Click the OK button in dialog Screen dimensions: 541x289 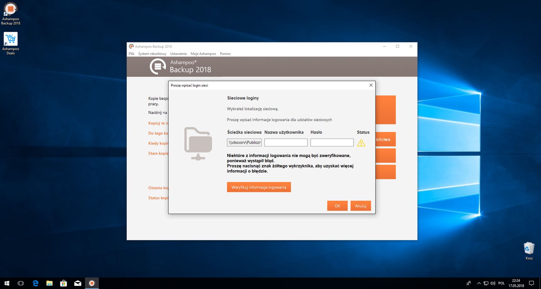pos(337,206)
